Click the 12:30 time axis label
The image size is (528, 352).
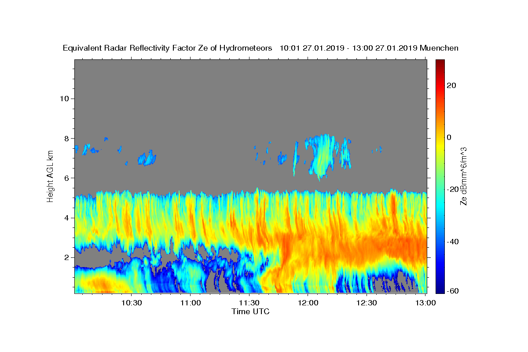pos(367,303)
